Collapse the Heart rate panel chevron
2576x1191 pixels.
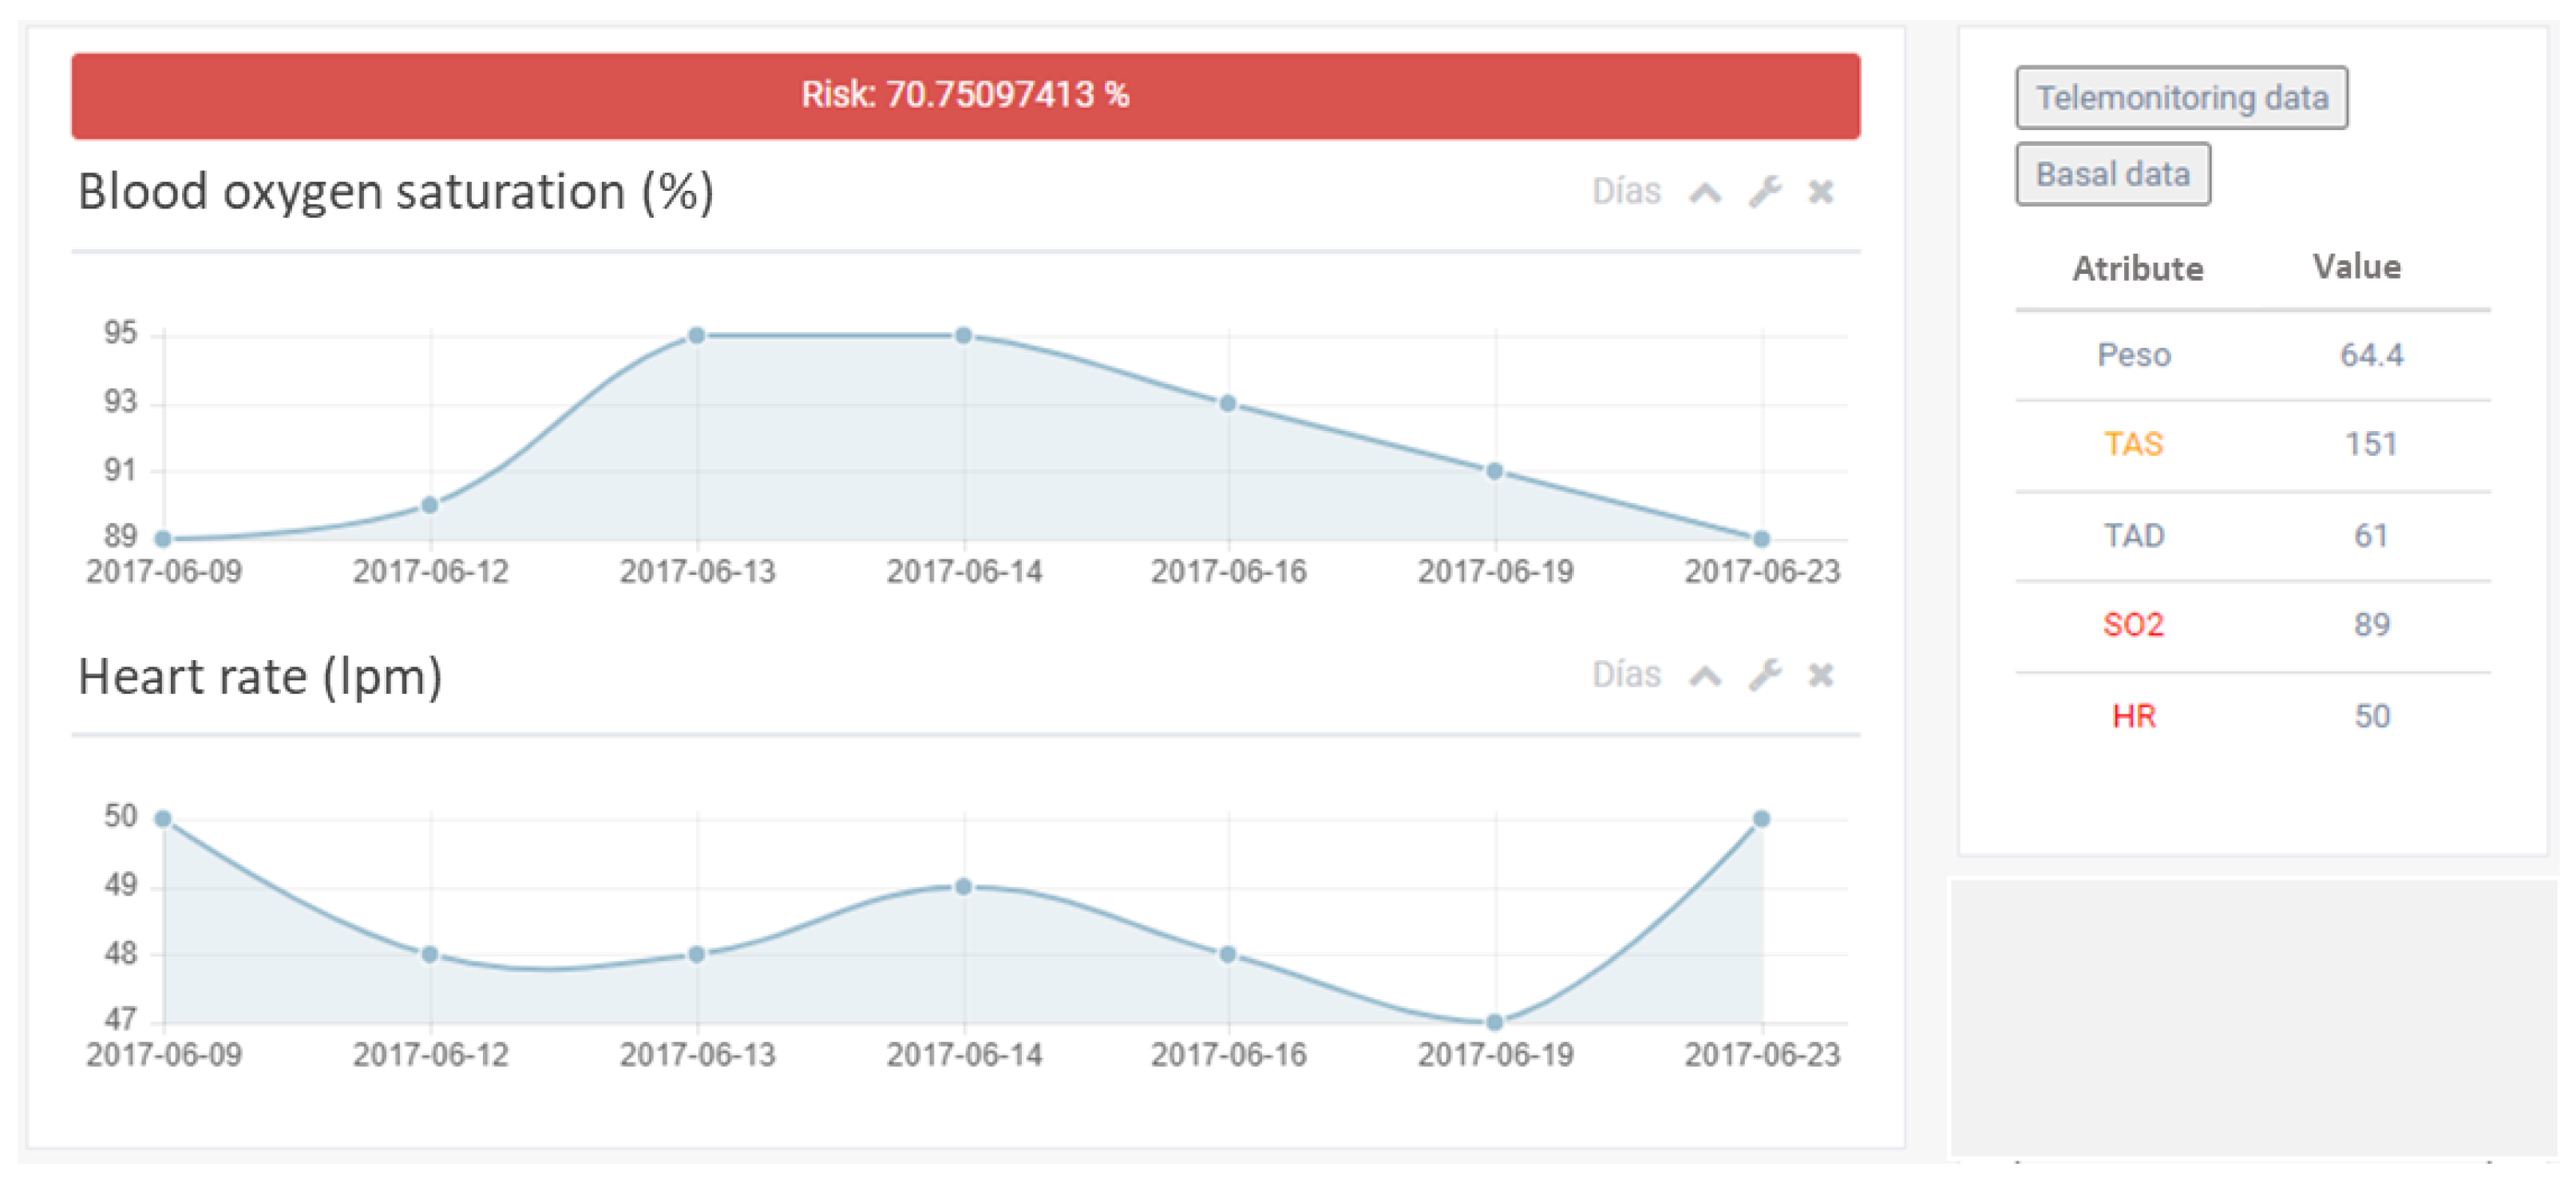click(1705, 677)
